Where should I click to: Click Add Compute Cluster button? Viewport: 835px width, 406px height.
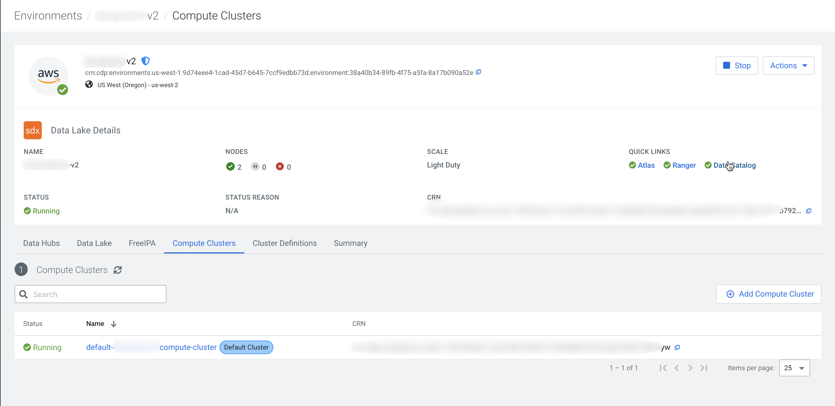coord(768,294)
